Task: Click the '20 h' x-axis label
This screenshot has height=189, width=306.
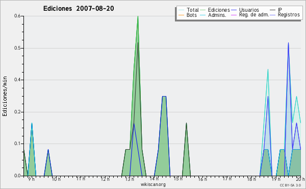Action: click(300, 179)
